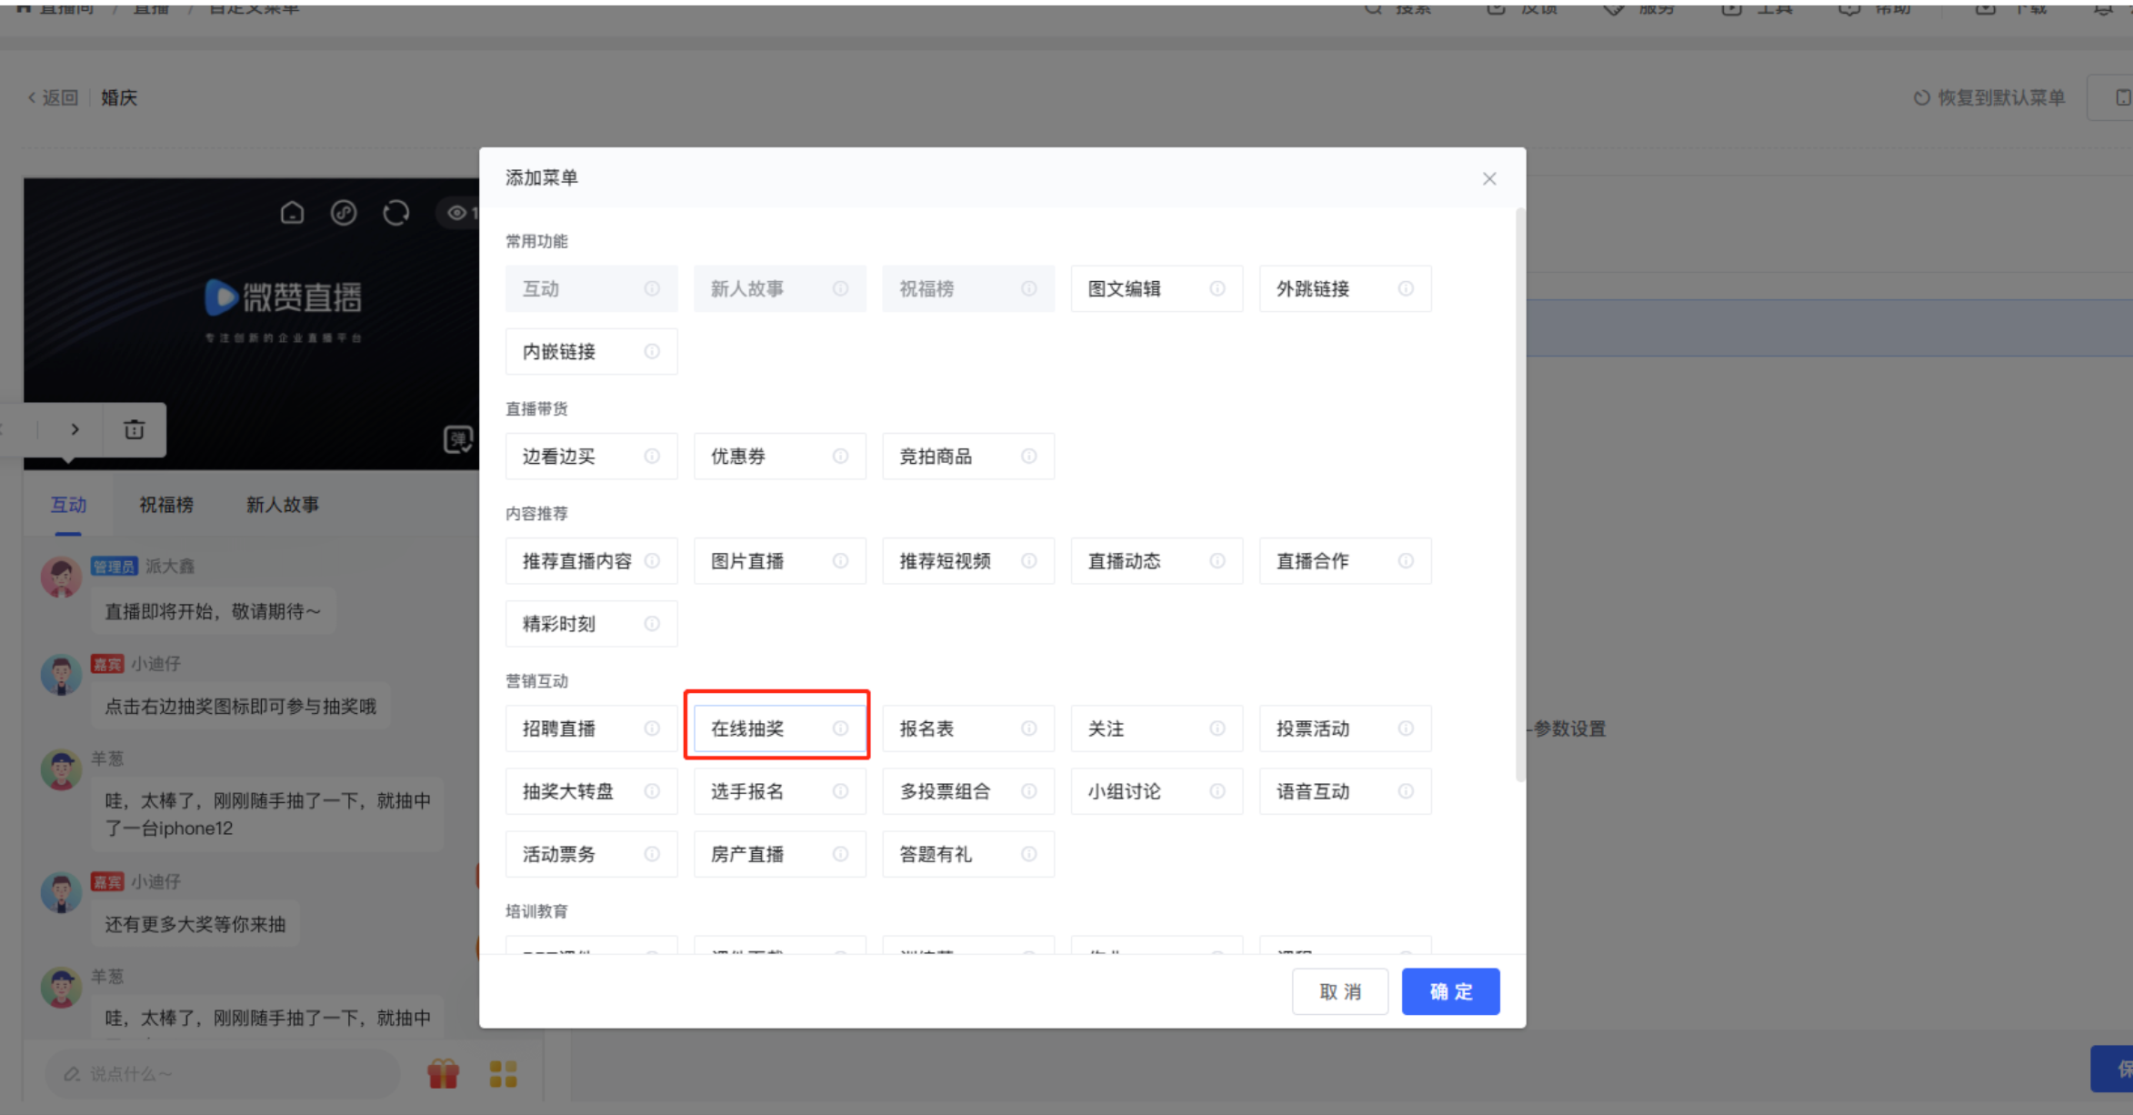The width and height of the screenshot is (2133, 1115).
Task: Click info icon beside 在线抽奖
Action: click(840, 728)
